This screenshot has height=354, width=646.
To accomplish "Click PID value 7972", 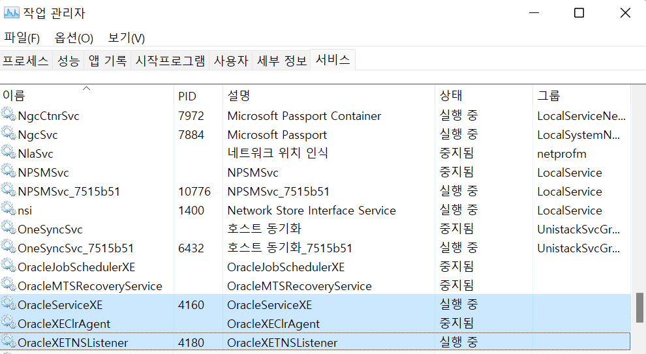I will point(191,116).
